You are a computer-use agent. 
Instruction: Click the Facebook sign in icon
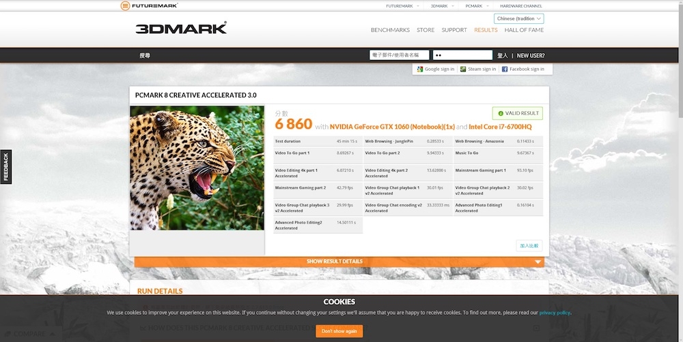click(505, 69)
